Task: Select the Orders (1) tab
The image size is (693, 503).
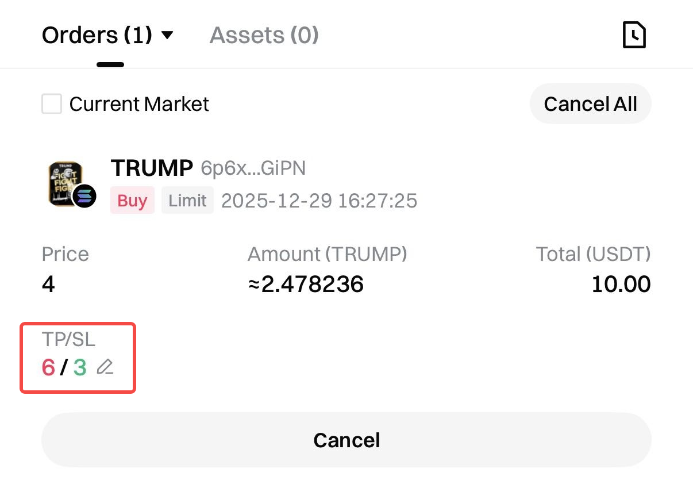Action: (97, 36)
